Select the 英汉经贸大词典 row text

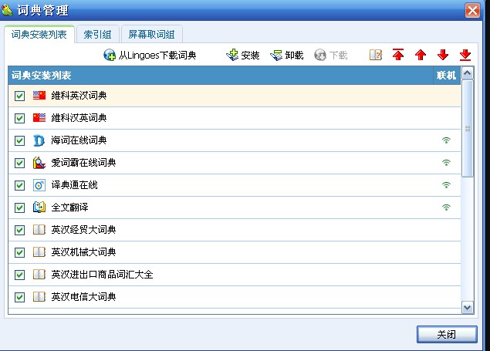pyautogui.click(x=83, y=230)
